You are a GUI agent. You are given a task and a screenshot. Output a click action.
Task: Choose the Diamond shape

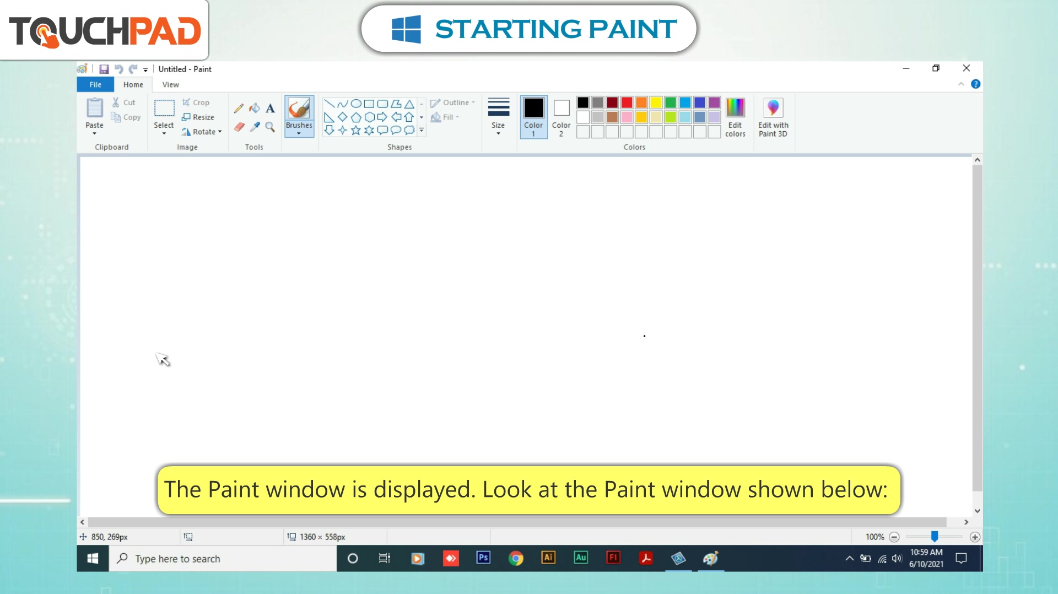(x=343, y=117)
